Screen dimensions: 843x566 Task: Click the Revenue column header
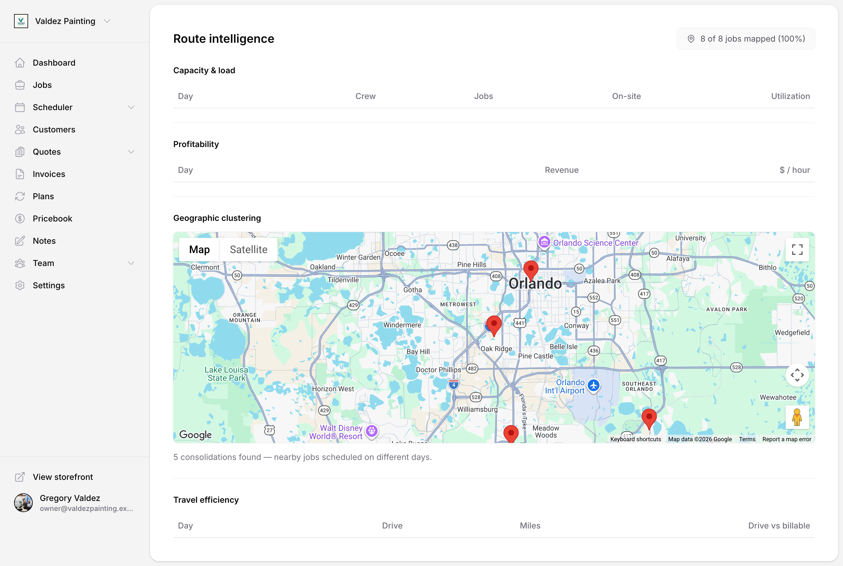pyautogui.click(x=561, y=170)
